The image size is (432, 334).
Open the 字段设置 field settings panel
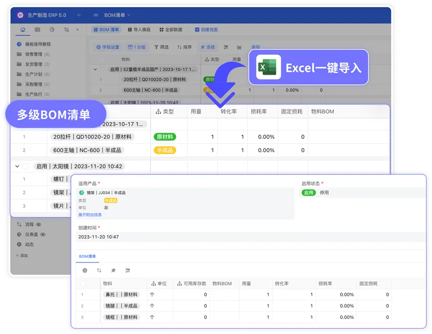click(x=109, y=48)
